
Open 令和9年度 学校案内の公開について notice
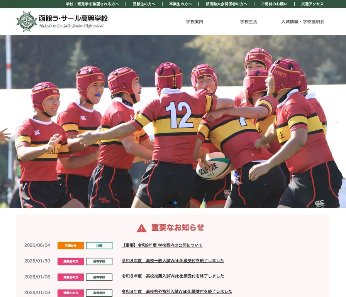point(162,245)
